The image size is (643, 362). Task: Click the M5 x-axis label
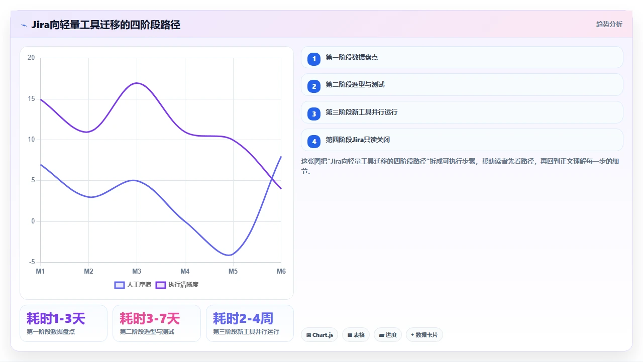tap(233, 271)
